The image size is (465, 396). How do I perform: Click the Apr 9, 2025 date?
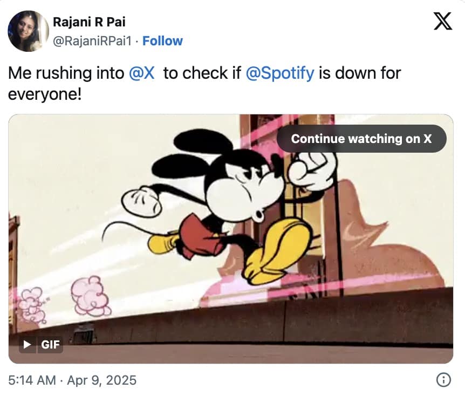tap(101, 380)
